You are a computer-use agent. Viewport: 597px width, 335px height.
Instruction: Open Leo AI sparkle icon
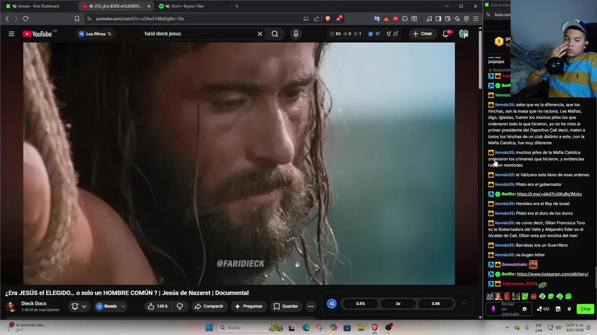point(457,19)
